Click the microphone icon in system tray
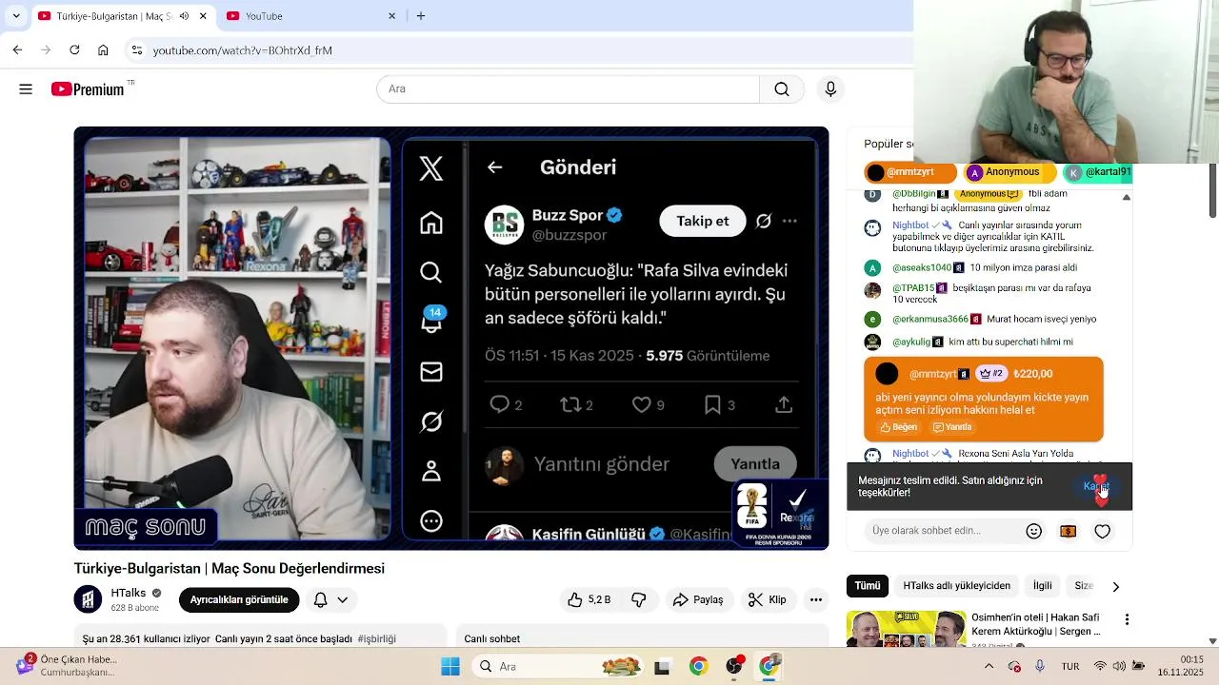Screen dimensions: 1219x685 (1040, 667)
